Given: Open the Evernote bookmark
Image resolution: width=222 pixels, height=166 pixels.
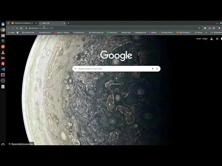Looking at the screenshot, I should (112, 33).
